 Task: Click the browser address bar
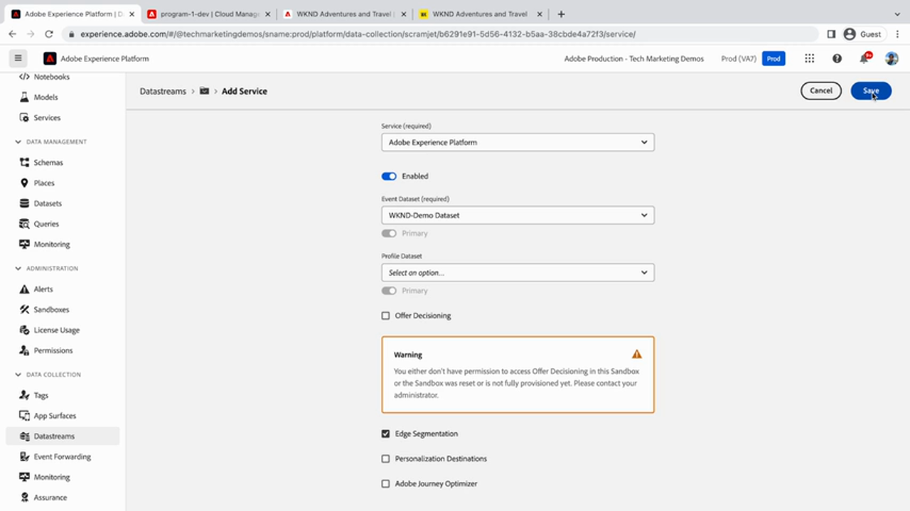click(x=441, y=34)
